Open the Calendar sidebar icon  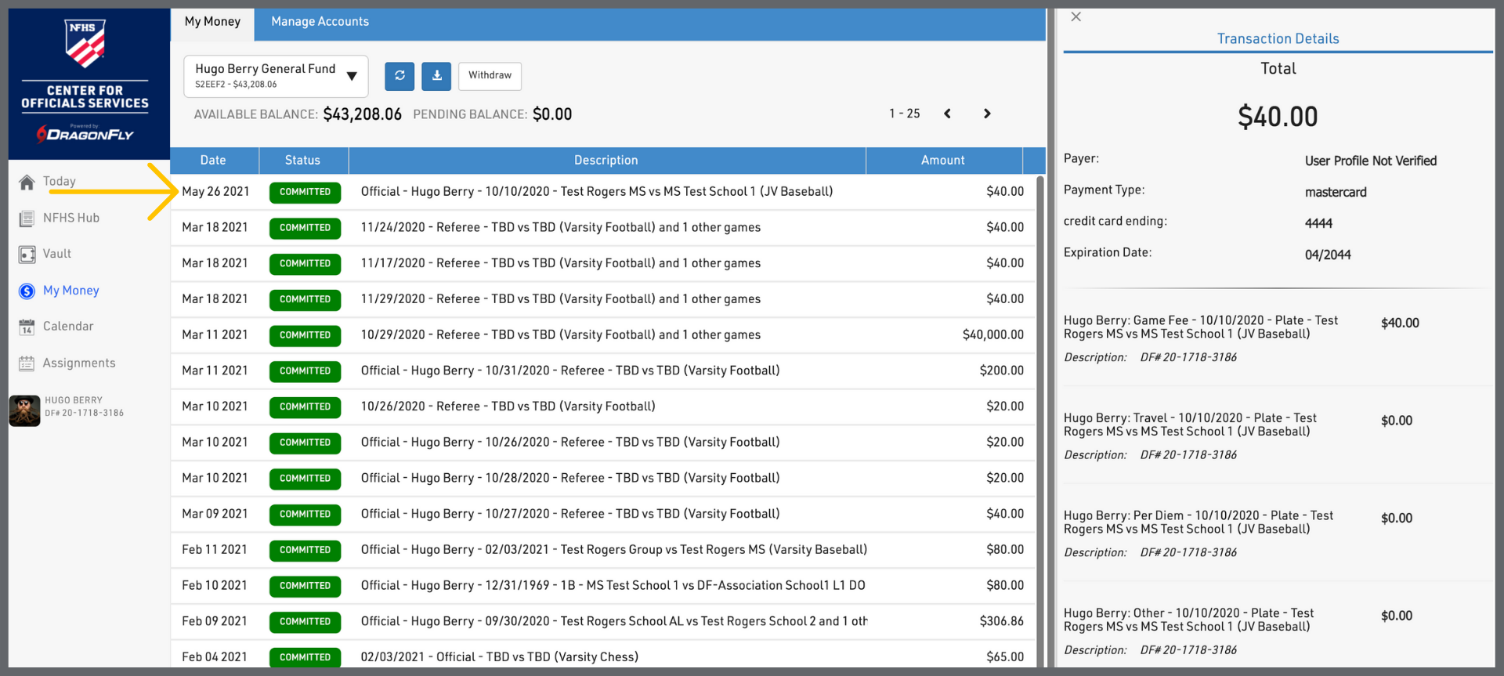[x=27, y=327]
